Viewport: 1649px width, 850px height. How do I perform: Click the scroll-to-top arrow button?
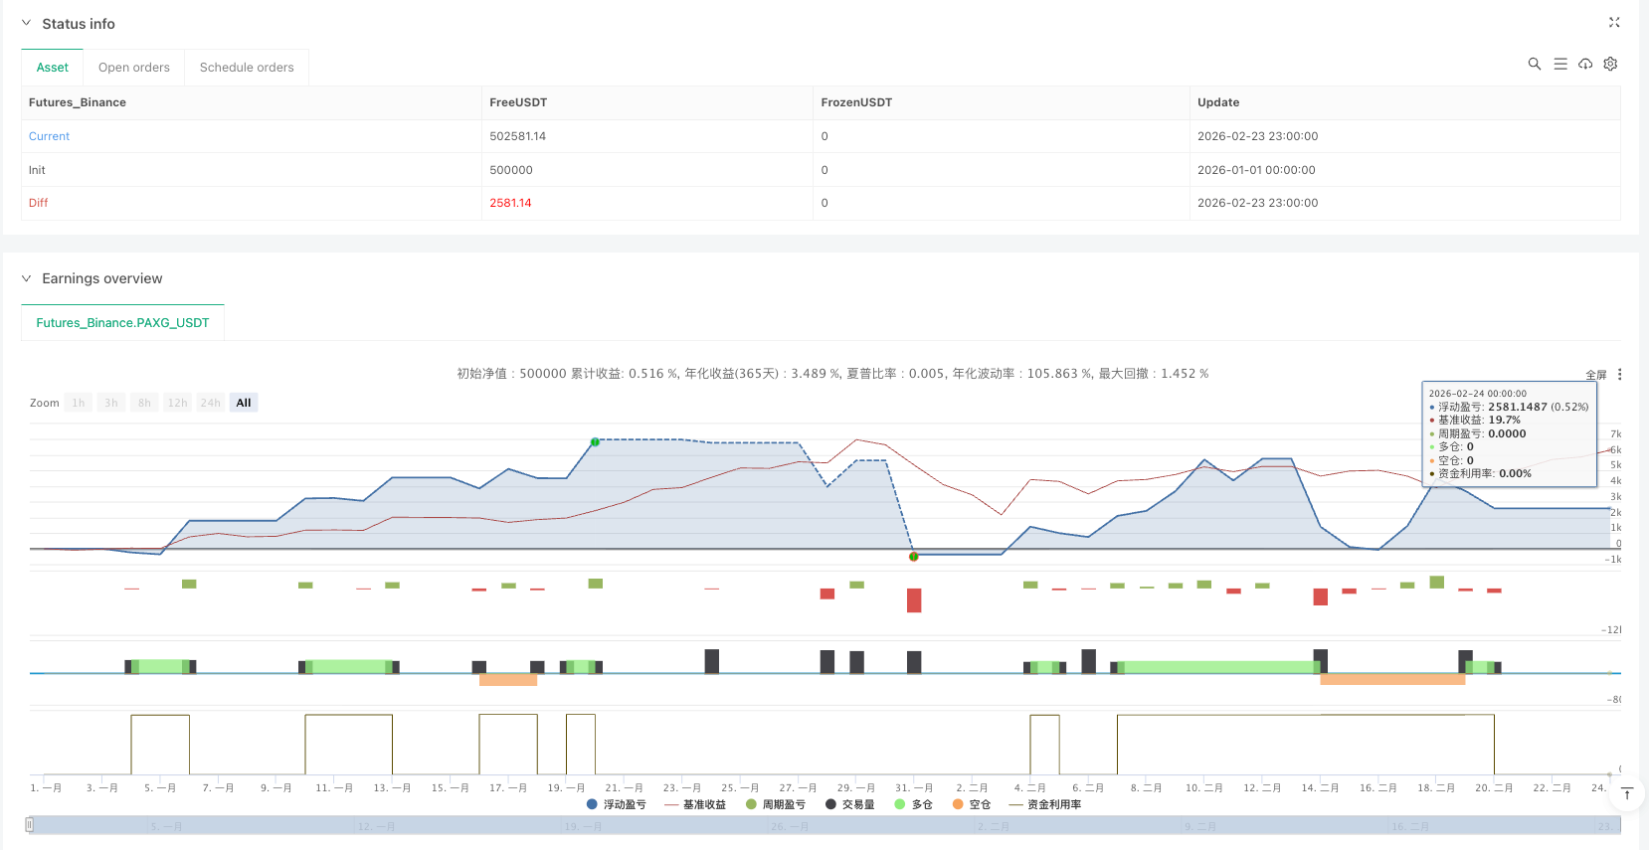(x=1627, y=793)
